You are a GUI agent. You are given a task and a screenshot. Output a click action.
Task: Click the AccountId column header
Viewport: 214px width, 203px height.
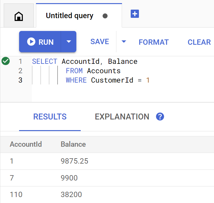26,144
